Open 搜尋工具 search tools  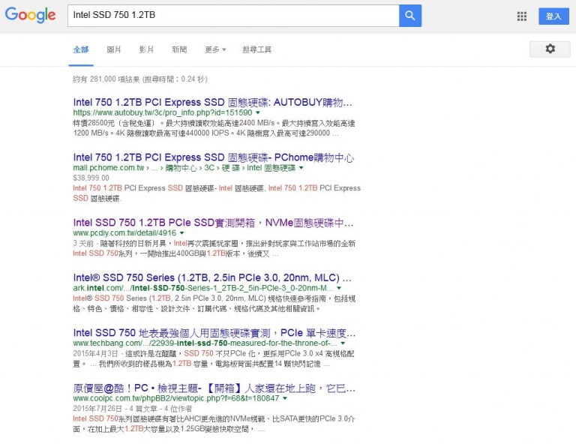[x=256, y=49]
